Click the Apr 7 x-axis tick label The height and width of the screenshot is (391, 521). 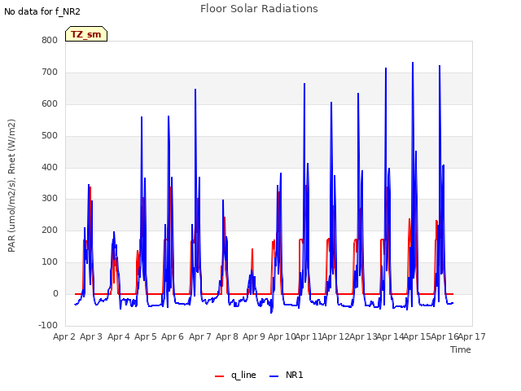tap(200, 336)
